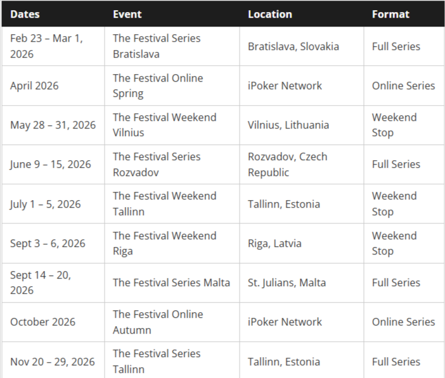This screenshot has height=378, width=445.
Task: Select The Festival Series Bratislava cell
Action: click(157, 46)
